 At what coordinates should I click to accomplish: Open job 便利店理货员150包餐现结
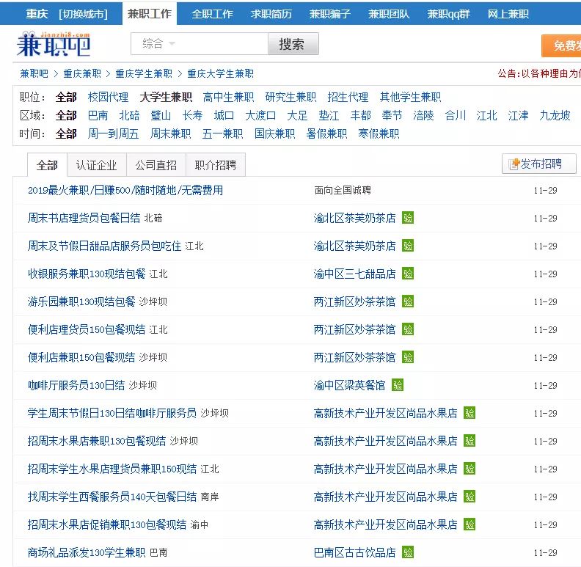click(87, 329)
